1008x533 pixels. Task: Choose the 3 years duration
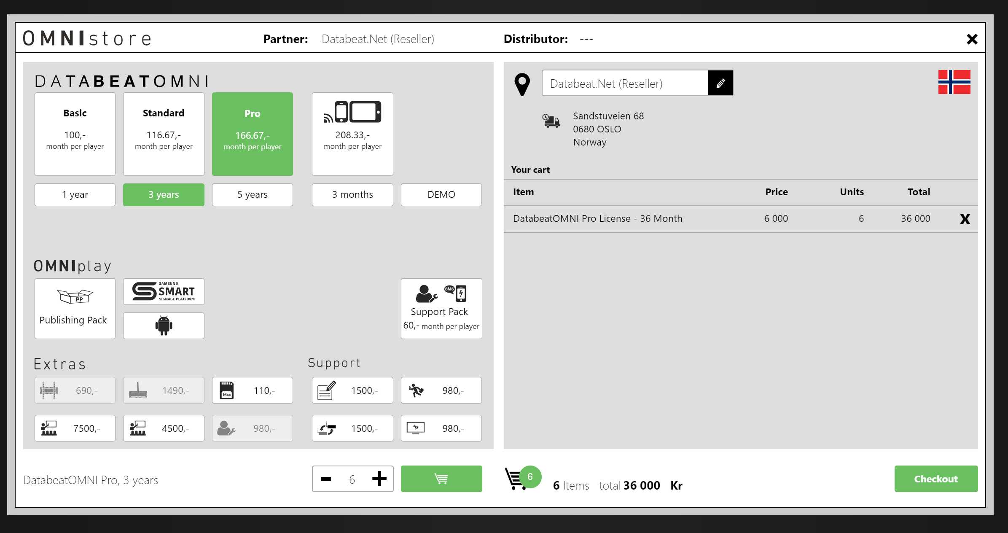(x=164, y=194)
